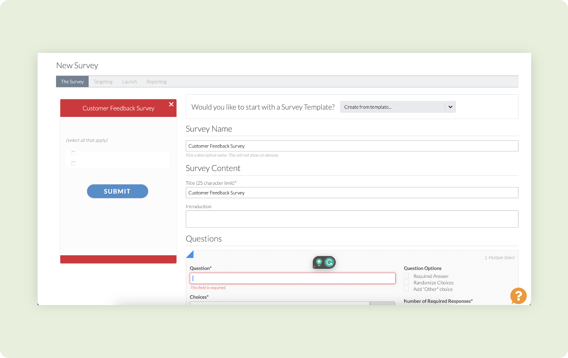Click the green lightbulb suggestion icon

(319, 263)
